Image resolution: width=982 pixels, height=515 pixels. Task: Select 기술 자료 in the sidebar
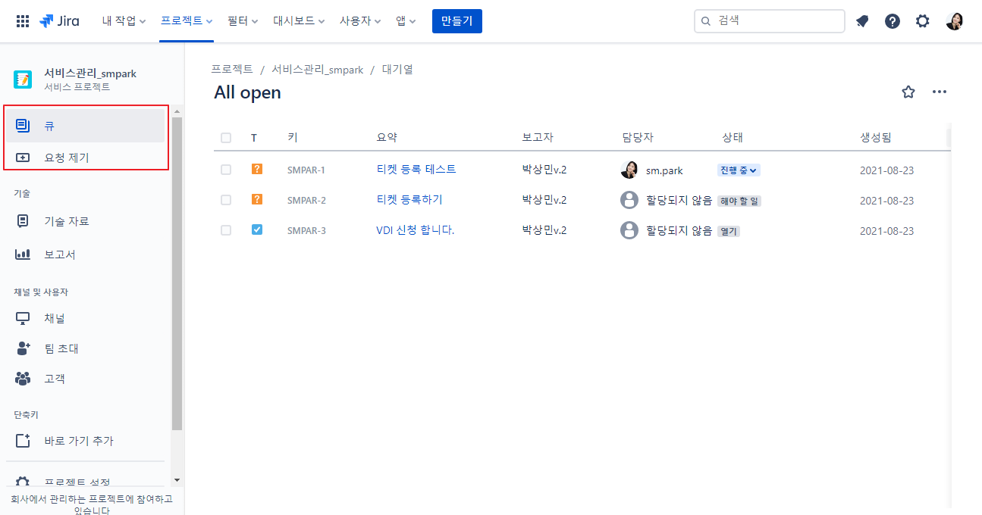(x=86, y=221)
